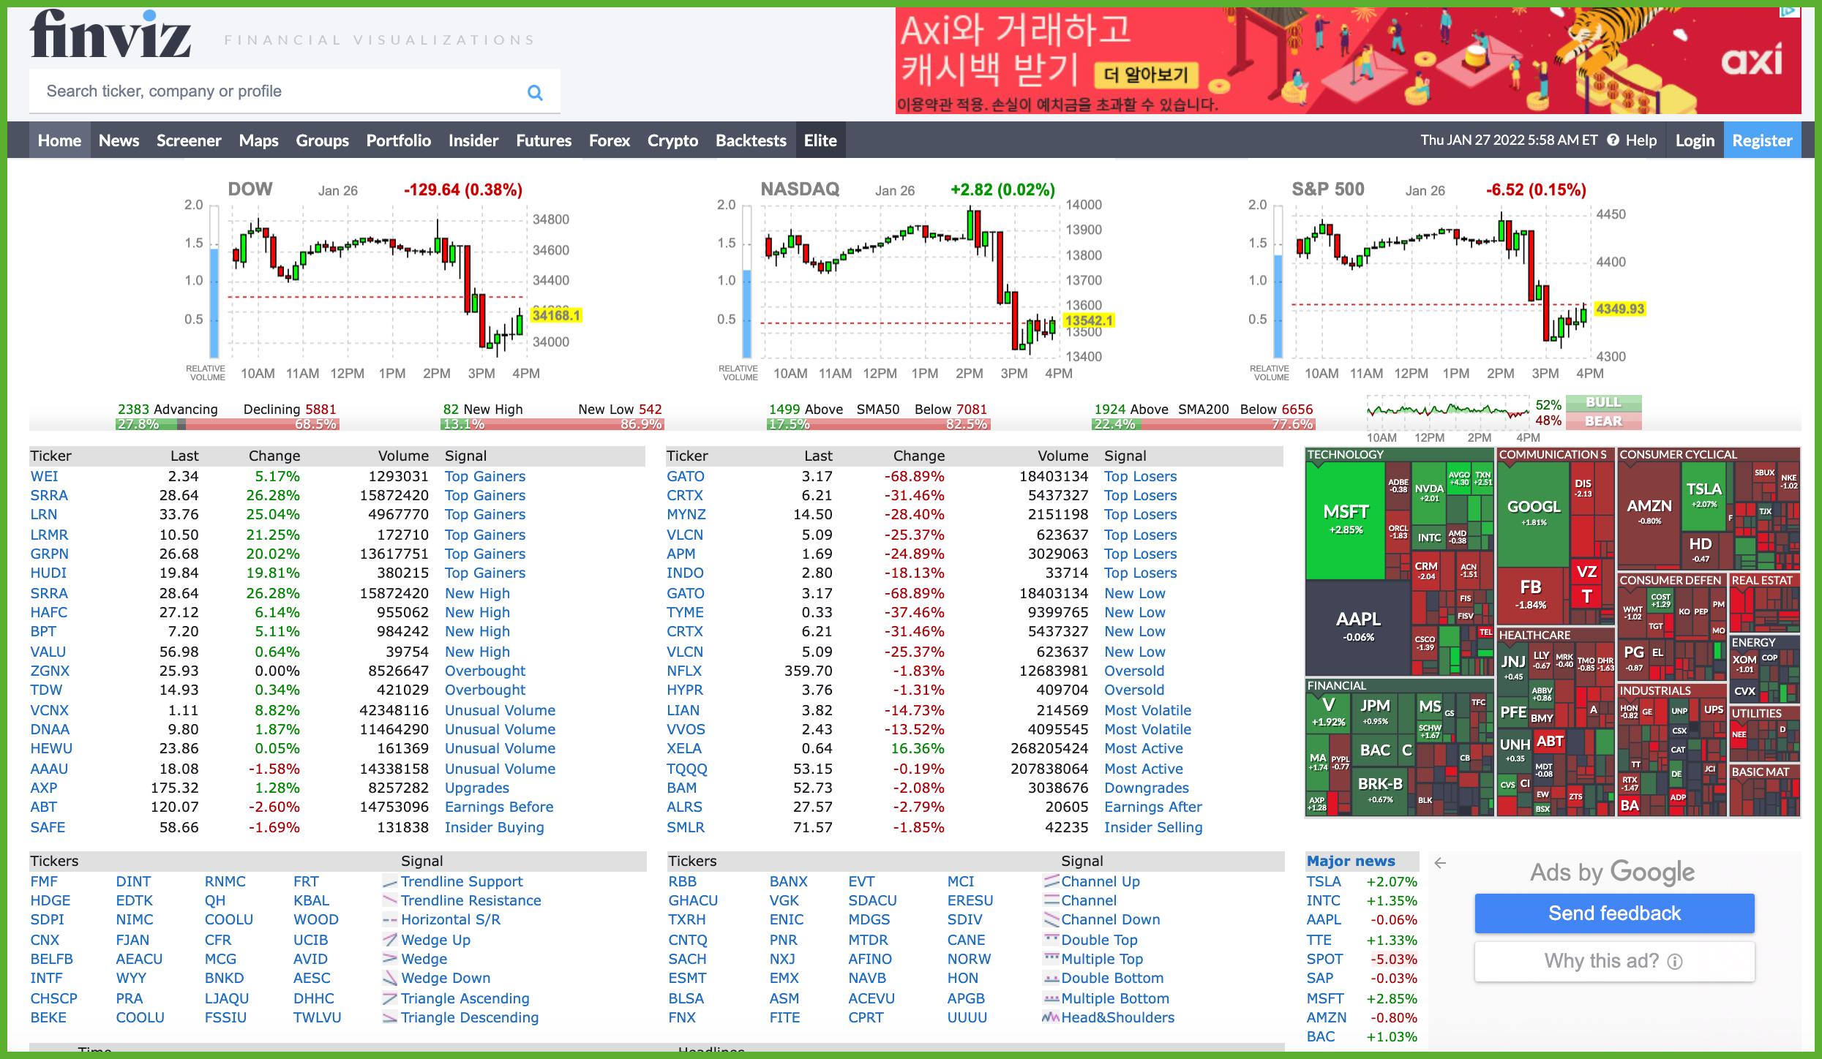Click the Multiple Top pattern icon

pyautogui.click(x=1051, y=959)
